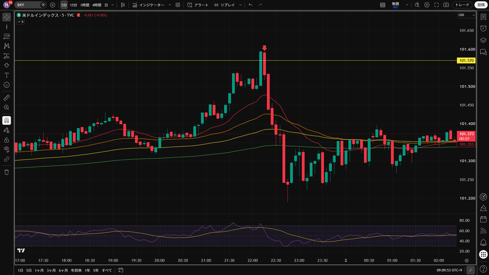Image resolution: width=489 pixels, height=275 pixels.
Task: Click the DXY symbol search field
Action: pyautogui.click(x=31, y=5)
